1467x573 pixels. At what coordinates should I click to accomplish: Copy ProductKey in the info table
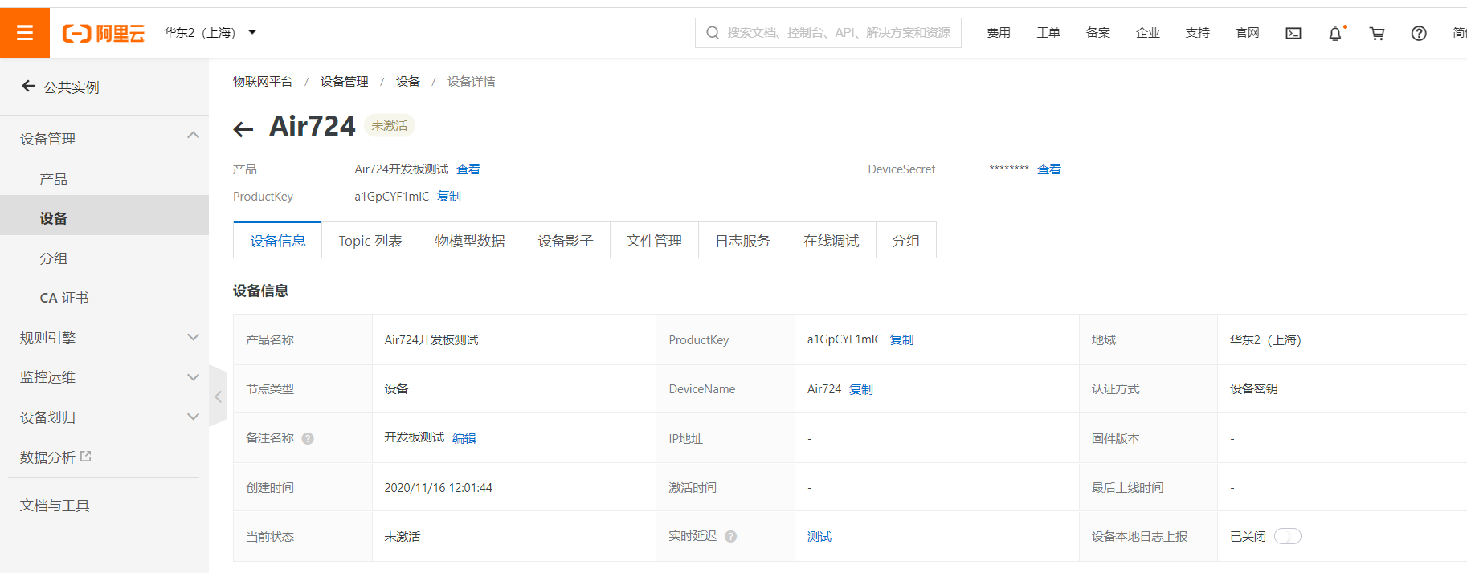click(x=902, y=340)
